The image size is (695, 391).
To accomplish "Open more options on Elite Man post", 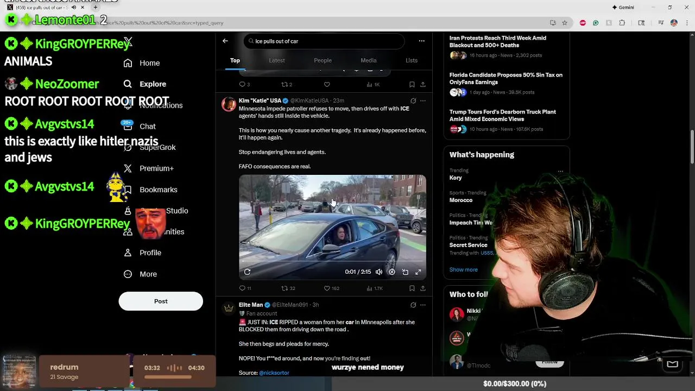I will coord(423,305).
